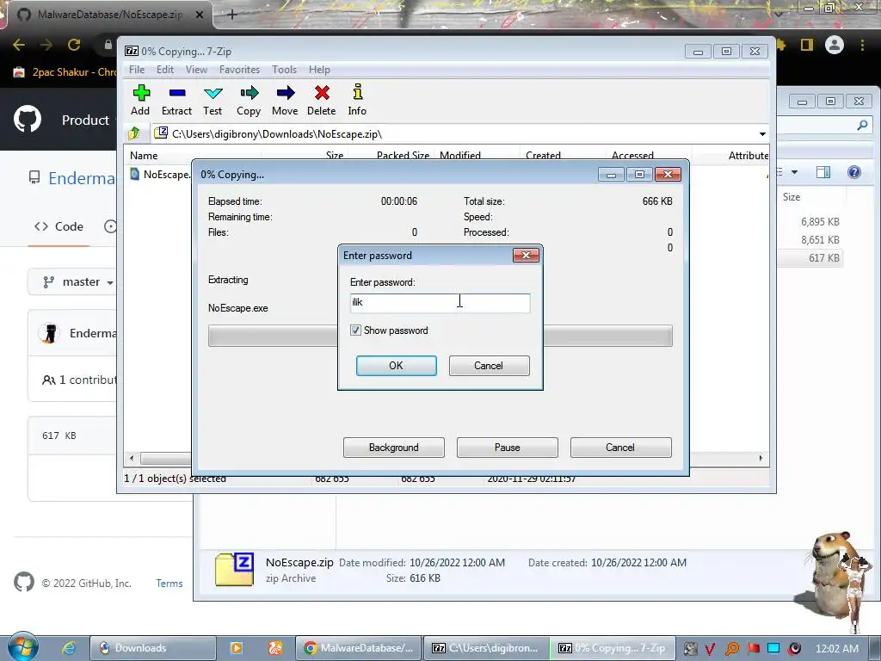
Task: Expand the Explorer view options dropdown arrow
Action: click(x=794, y=172)
